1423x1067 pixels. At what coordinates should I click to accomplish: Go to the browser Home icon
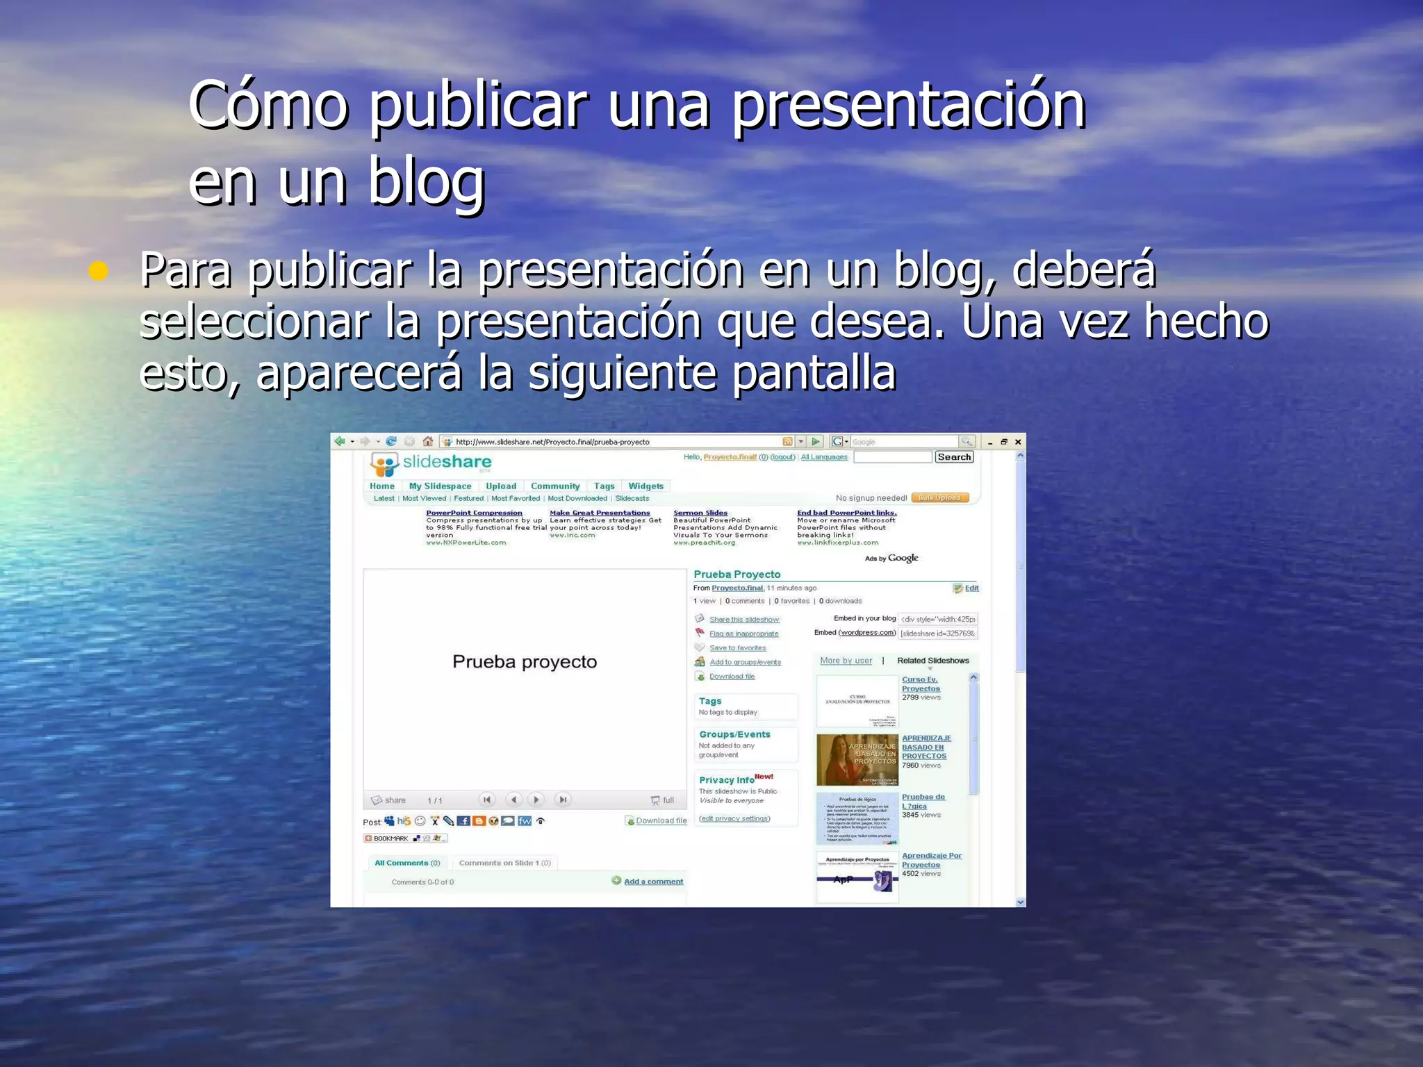coord(428,441)
